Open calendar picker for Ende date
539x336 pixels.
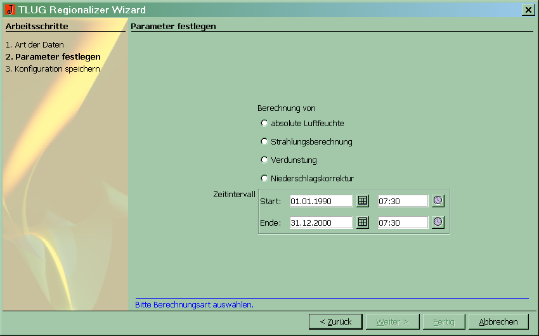(x=362, y=223)
